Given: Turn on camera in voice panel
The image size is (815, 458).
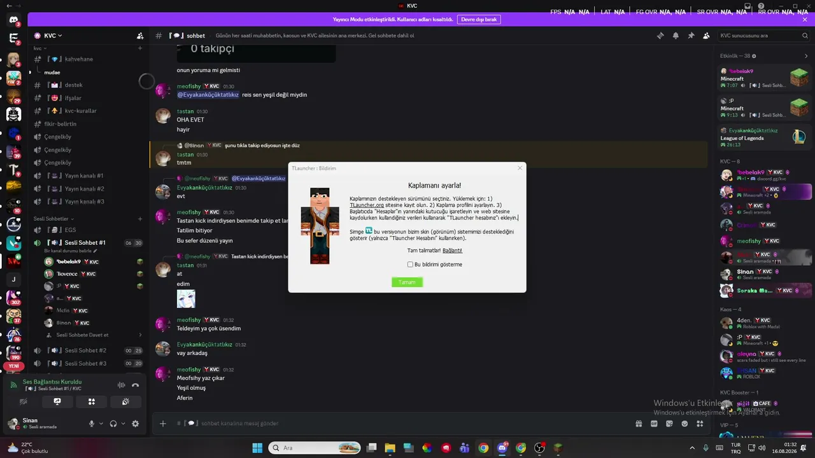Looking at the screenshot, I should 24,401.
